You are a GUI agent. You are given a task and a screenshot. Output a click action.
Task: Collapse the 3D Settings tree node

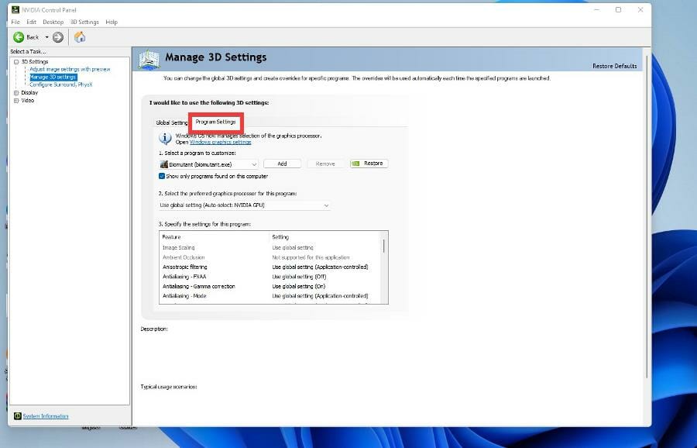point(16,62)
